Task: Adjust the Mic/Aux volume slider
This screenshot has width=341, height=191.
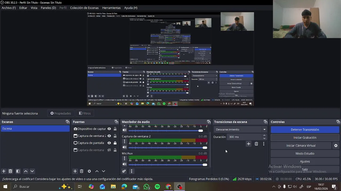Action: click(x=168, y=165)
